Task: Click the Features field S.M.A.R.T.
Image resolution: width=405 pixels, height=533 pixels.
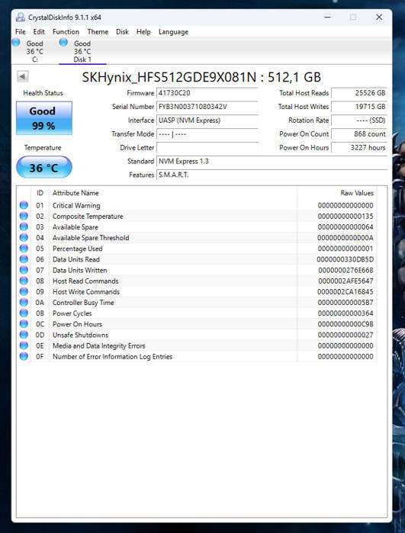Action: pos(272,175)
